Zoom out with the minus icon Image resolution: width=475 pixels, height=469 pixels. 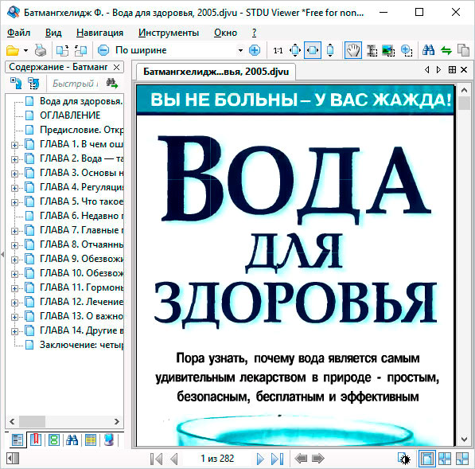pos(103,50)
